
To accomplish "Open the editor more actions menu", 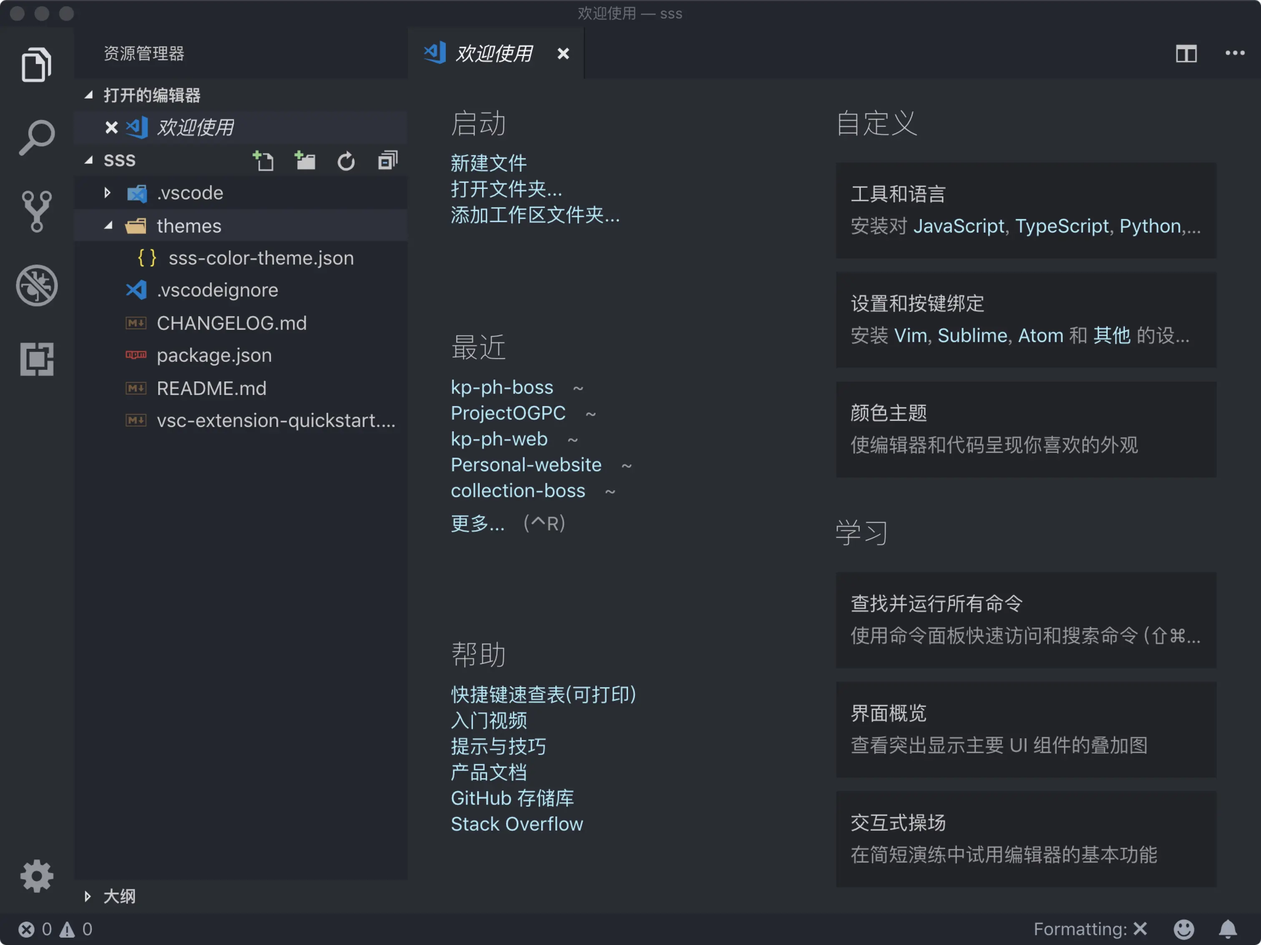I will coord(1235,54).
